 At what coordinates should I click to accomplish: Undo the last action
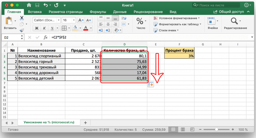coord(45,5)
